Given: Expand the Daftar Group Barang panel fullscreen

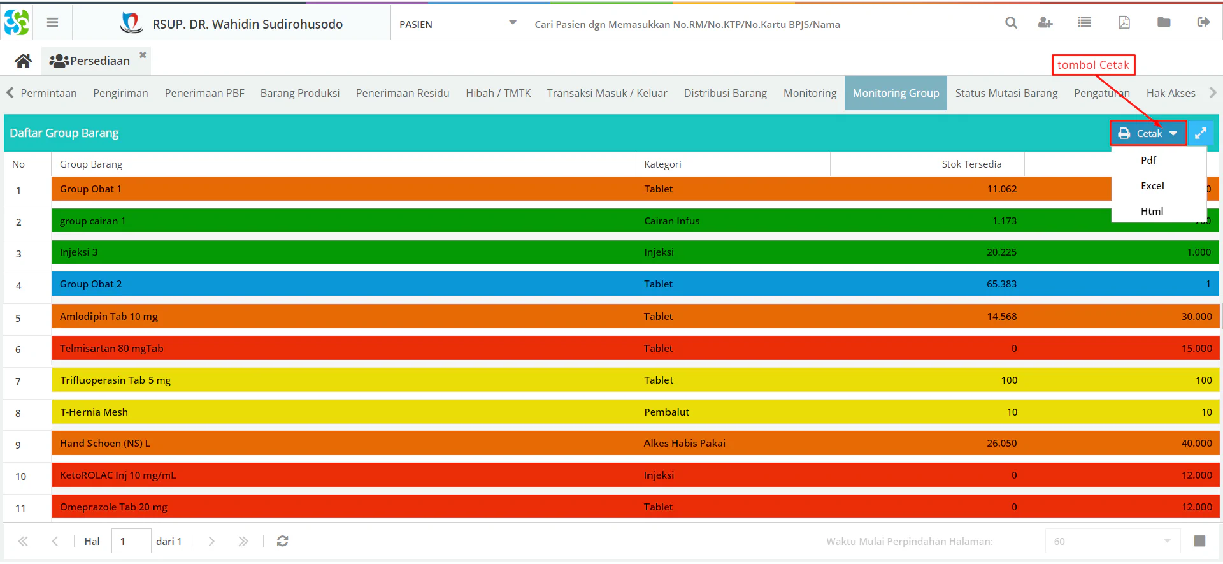Looking at the screenshot, I should [1201, 133].
